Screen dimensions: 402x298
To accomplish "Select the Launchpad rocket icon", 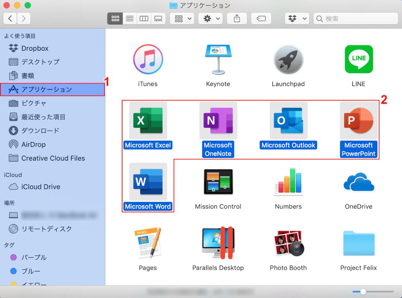I will [288, 59].
